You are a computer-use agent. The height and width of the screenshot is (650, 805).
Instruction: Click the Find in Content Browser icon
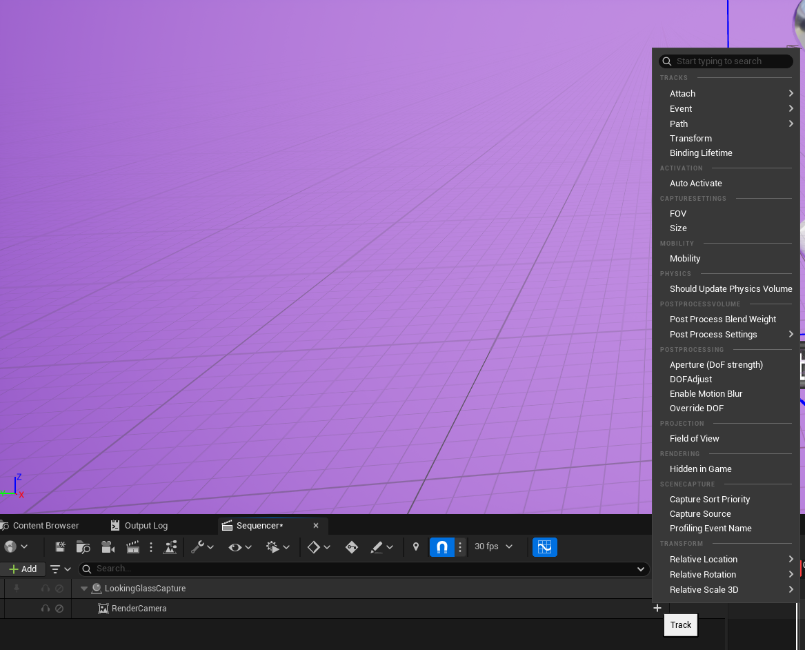pyautogui.click(x=83, y=547)
